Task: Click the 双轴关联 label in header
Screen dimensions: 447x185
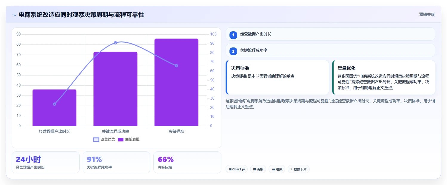Action: coord(427,15)
